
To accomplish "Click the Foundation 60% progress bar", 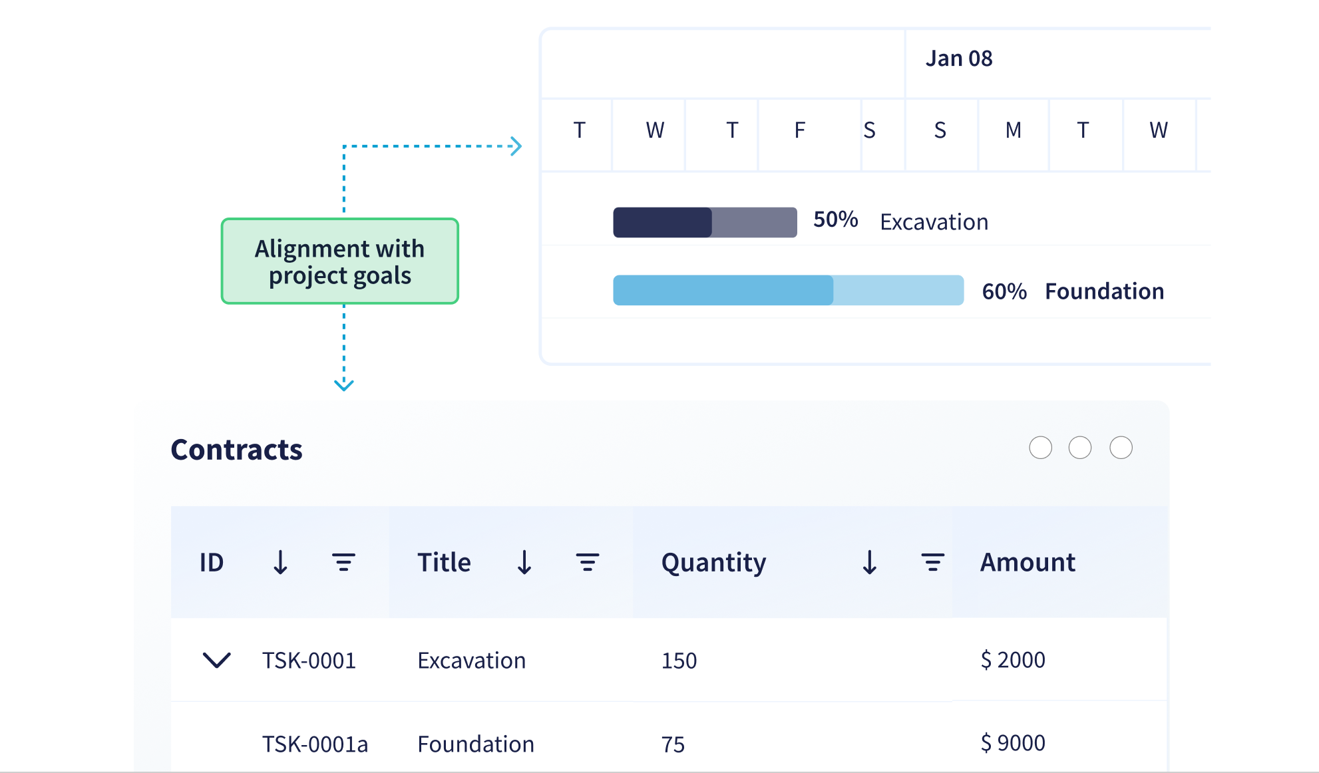I will [788, 290].
